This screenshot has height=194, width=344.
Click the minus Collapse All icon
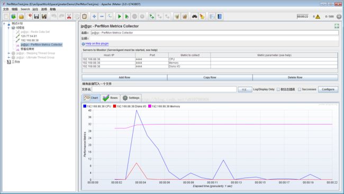pyautogui.click(x=102, y=16)
